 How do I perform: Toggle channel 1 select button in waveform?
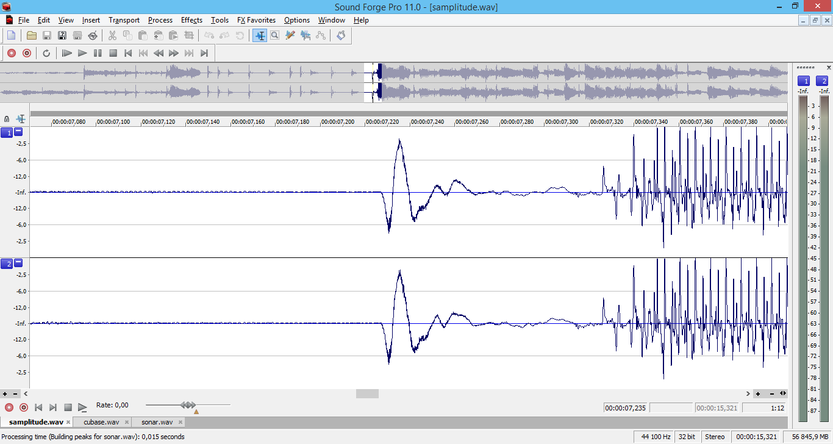click(7, 132)
